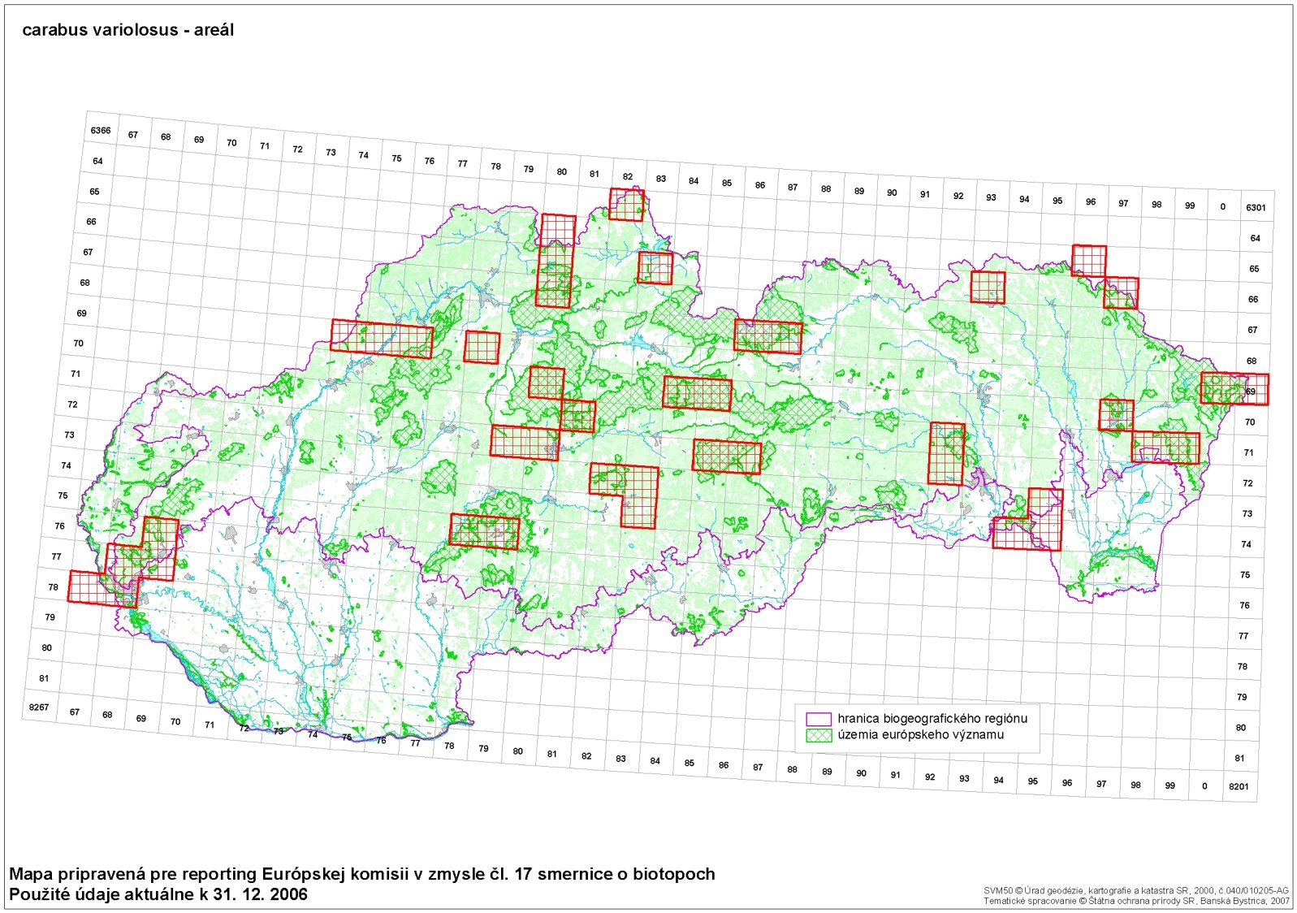Click legend label 'územia európskeho významu'
The width and height of the screenshot is (1297, 913).
[x=920, y=735]
